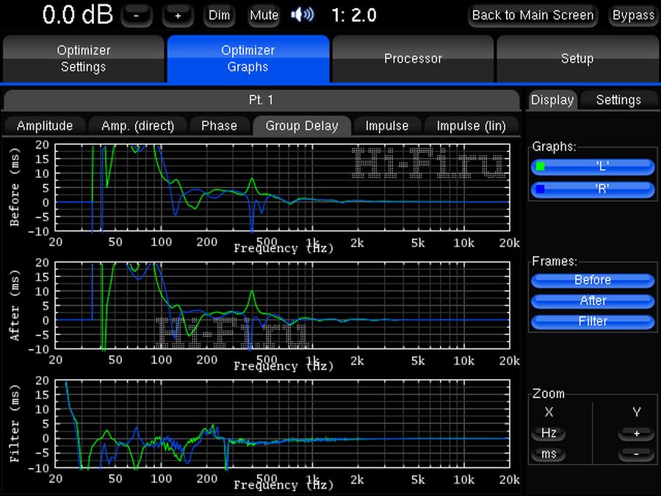Open the Settings side panel tab
The width and height of the screenshot is (661, 496).
[x=618, y=100]
